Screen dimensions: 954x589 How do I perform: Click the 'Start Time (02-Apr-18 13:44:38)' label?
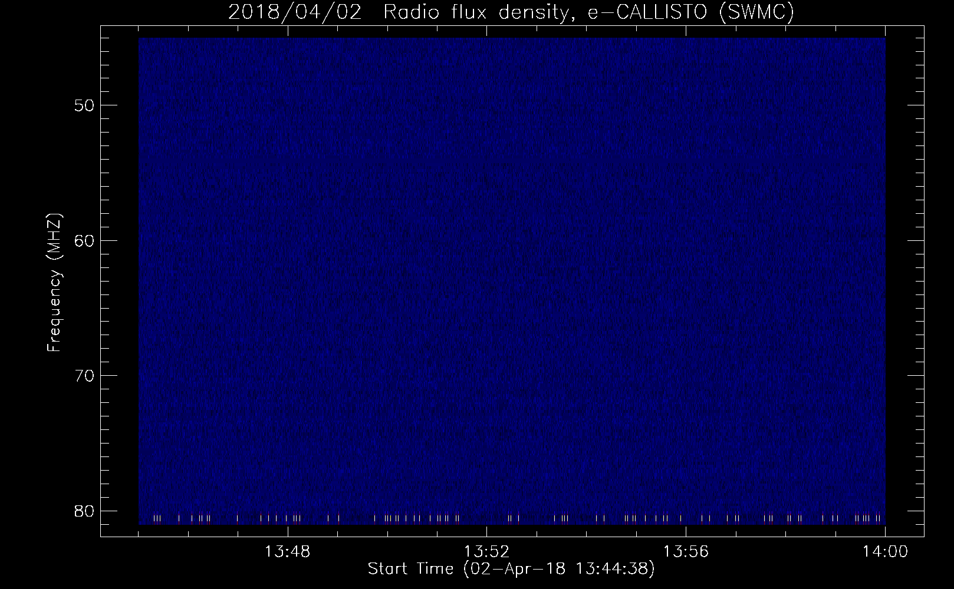click(511, 569)
